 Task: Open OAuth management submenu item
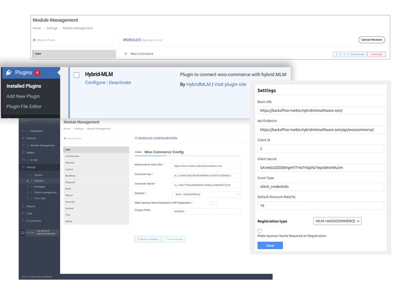pos(45,192)
